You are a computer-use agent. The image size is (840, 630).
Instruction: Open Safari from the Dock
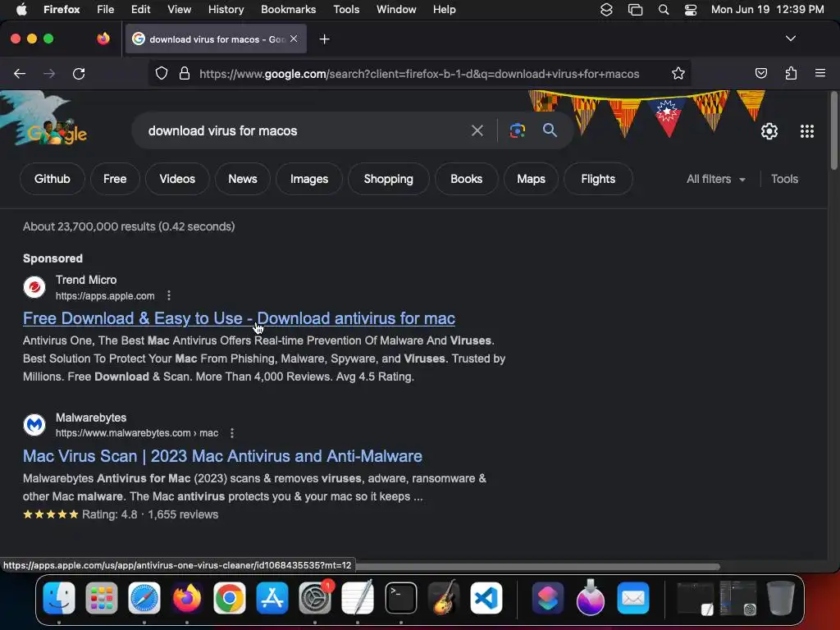144,597
